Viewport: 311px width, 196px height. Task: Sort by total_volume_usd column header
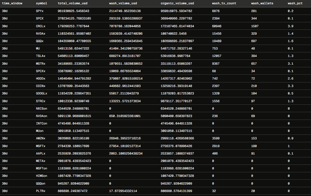tap(72, 3)
